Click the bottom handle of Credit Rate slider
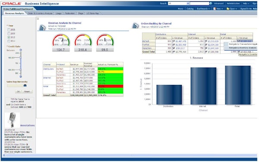This screenshot has height=162, width=259. click(x=21, y=76)
